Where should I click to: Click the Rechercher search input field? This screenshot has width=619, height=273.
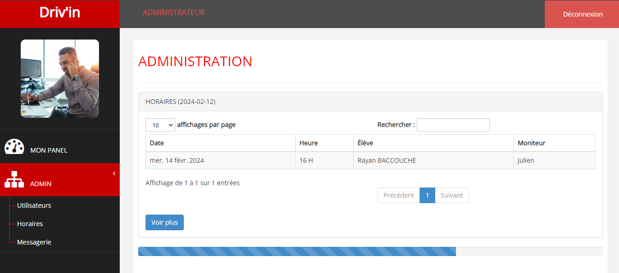453,125
